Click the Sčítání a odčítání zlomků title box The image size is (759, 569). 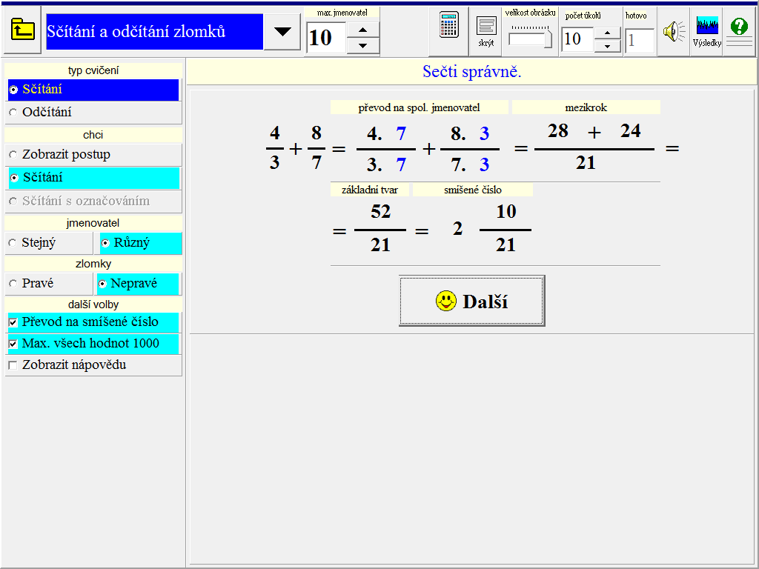155,32
